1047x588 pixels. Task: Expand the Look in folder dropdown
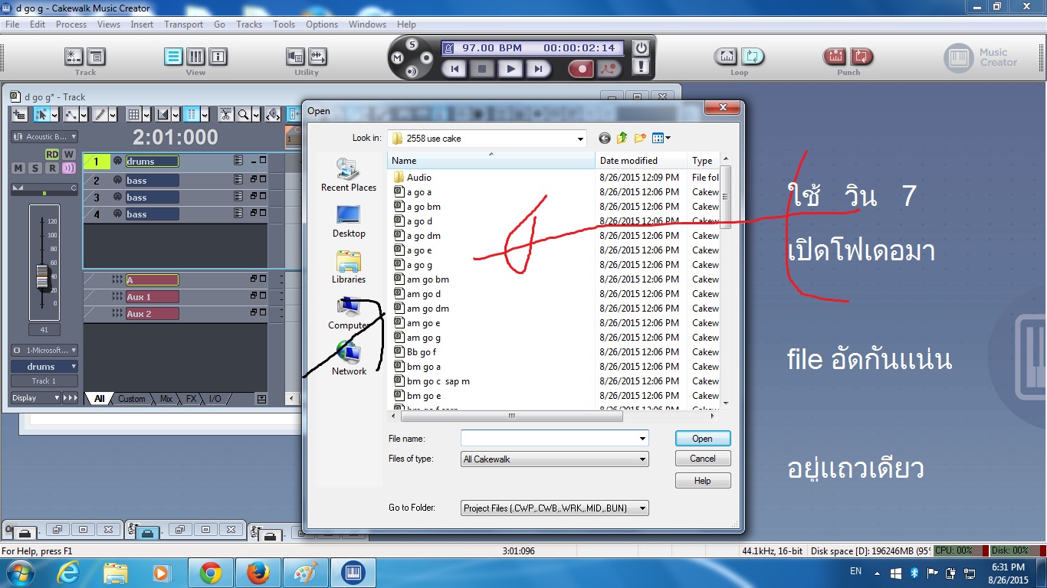(580, 139)
